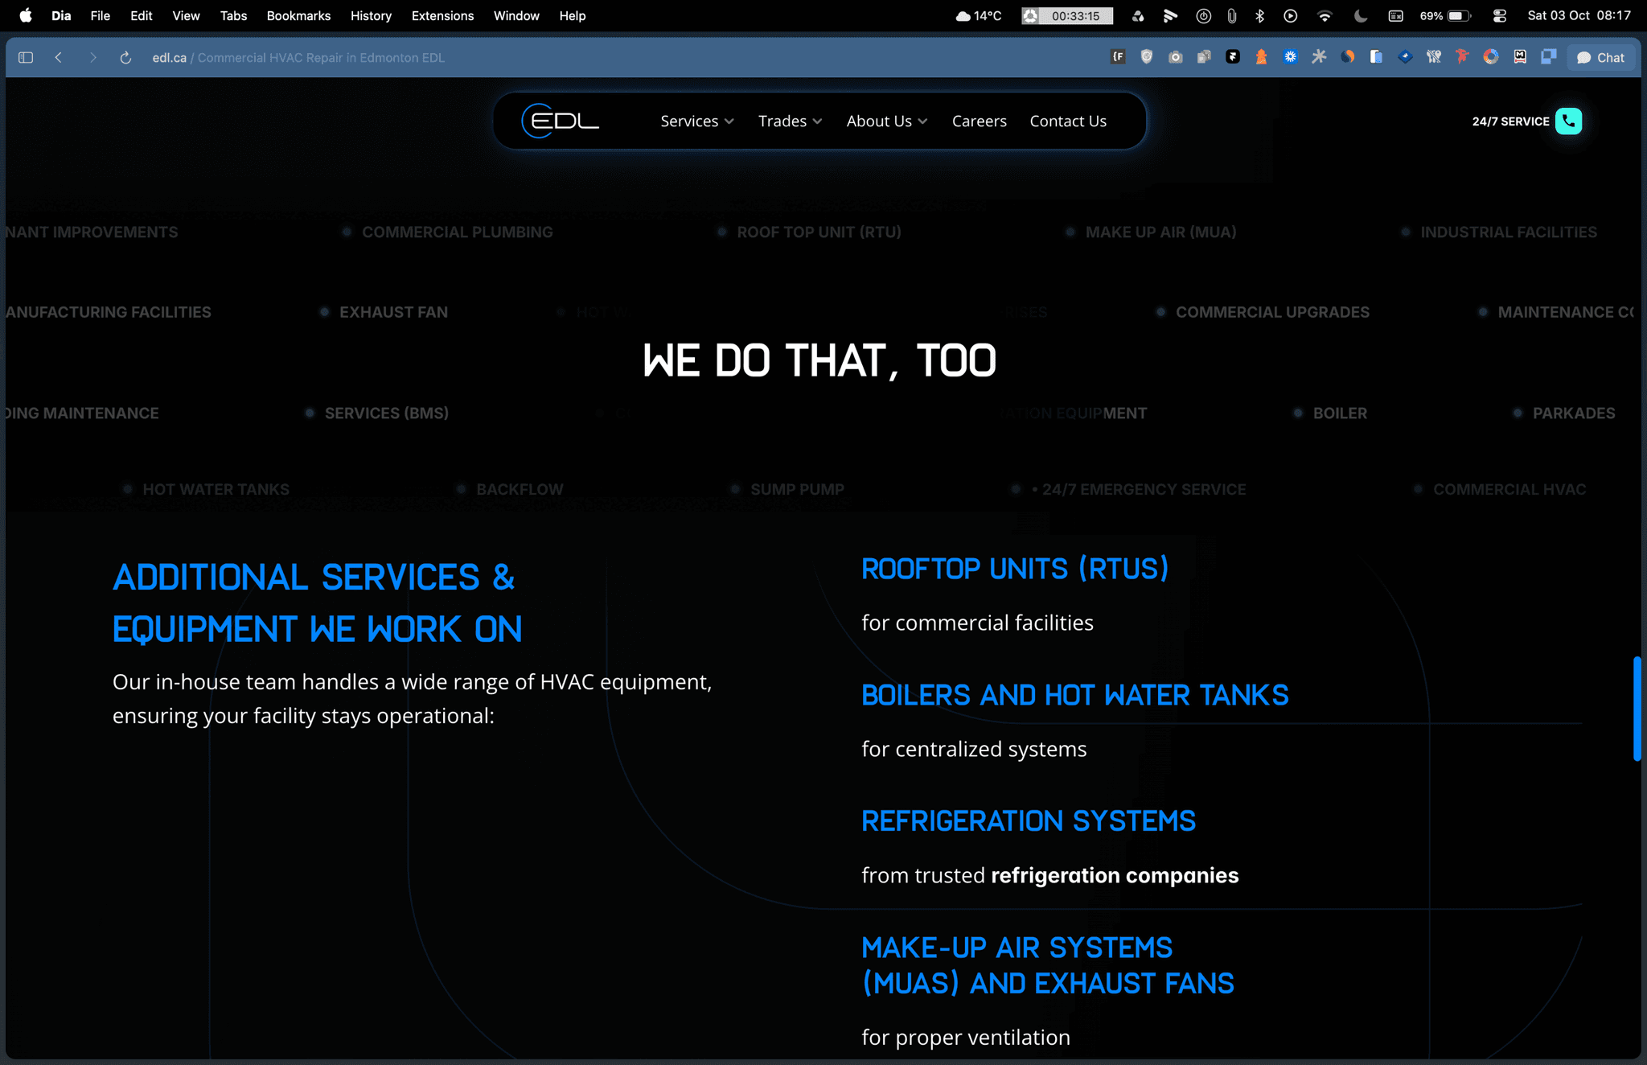Click the {F extension icon in toolbar
1647x1065 pixels.
[x=1118, y=57]
